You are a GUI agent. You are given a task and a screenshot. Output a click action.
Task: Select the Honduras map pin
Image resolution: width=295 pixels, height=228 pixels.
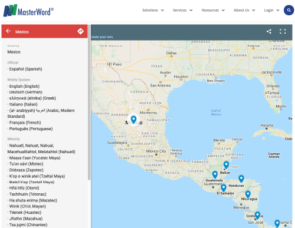tap(241, 179)
